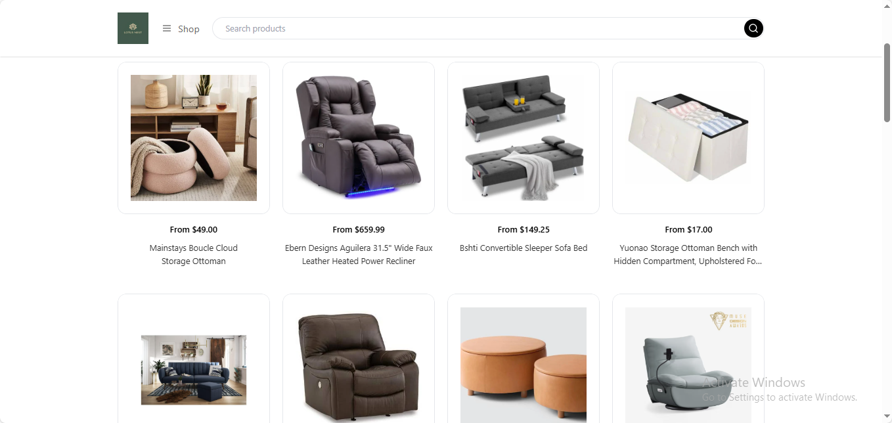Click the black search magnifier button
The width and height of the screenshot is (892, 423).
(753, 28)
